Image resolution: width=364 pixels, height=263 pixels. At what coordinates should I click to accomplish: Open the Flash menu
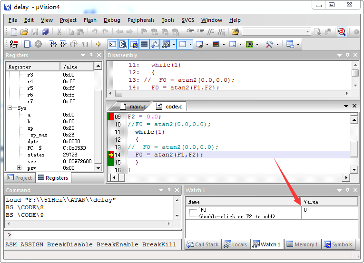tap(90, 20)
